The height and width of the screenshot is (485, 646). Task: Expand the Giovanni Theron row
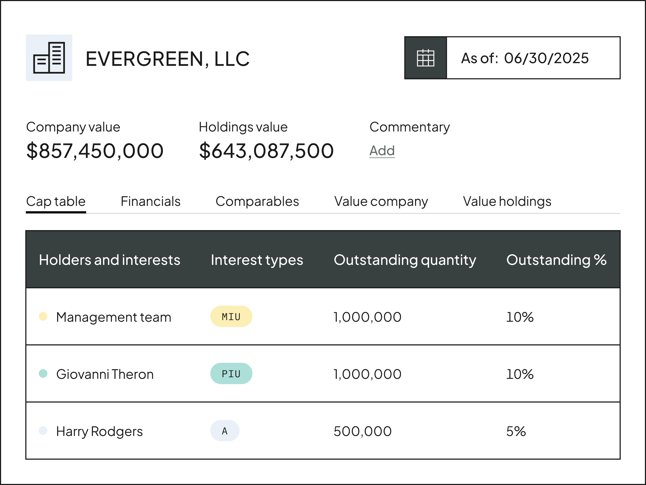[105, 374]
